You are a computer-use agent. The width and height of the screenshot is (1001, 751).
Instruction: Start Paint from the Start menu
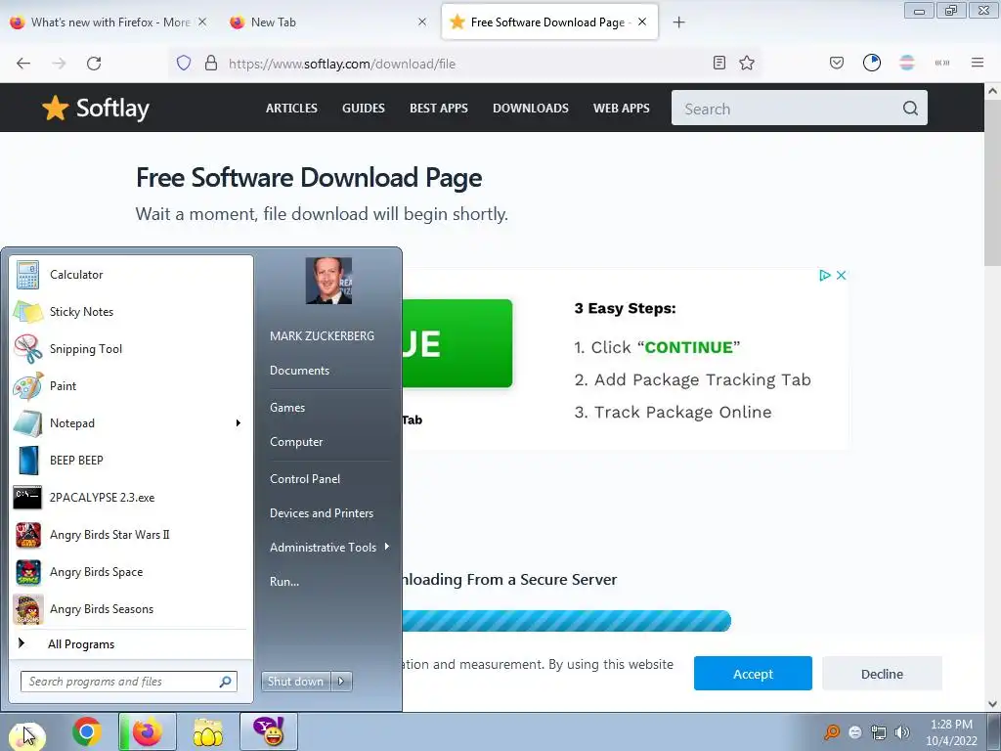131,385
